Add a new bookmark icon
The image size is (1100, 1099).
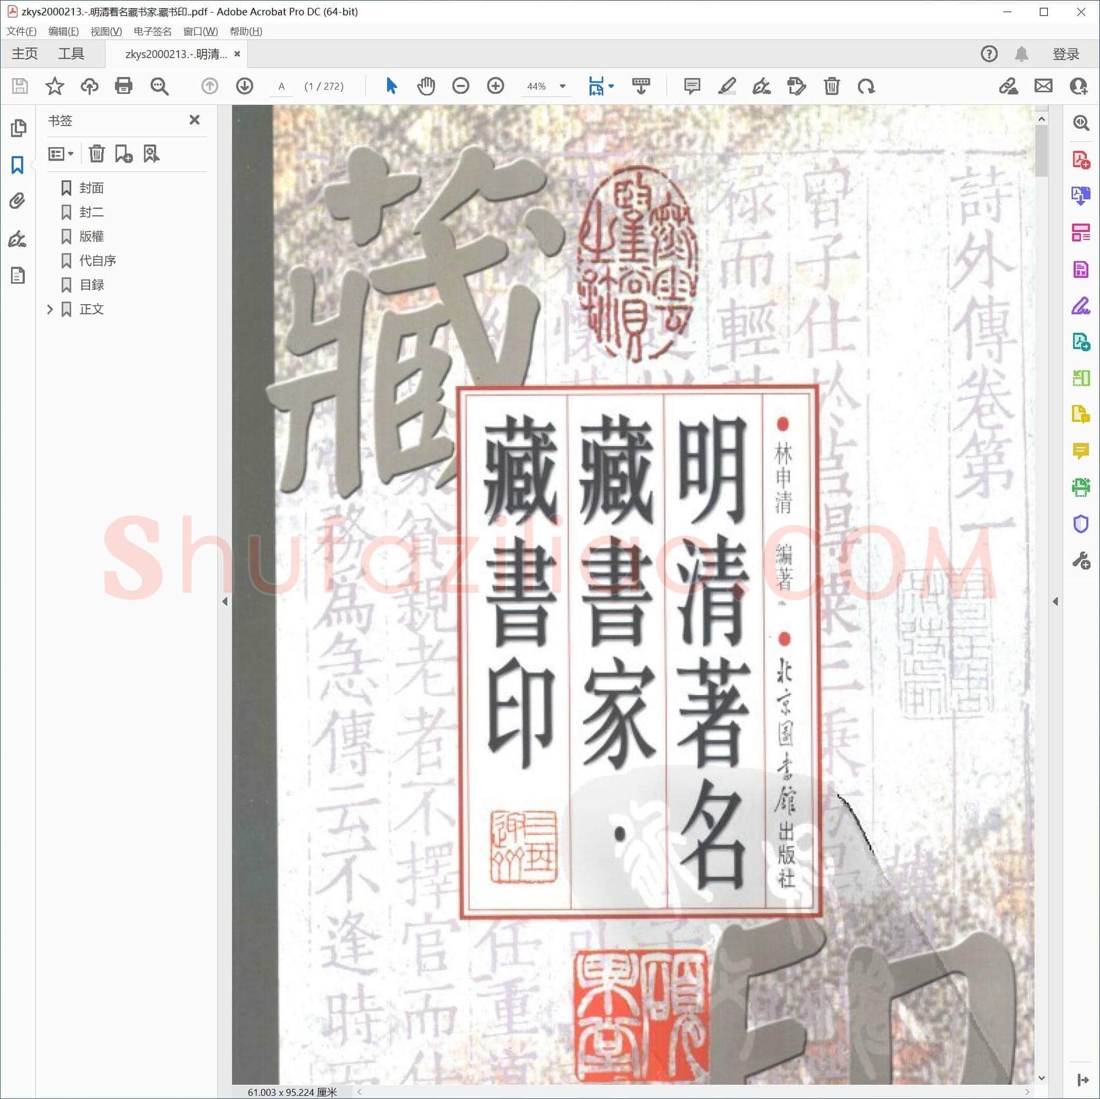[x=124, y=154]
